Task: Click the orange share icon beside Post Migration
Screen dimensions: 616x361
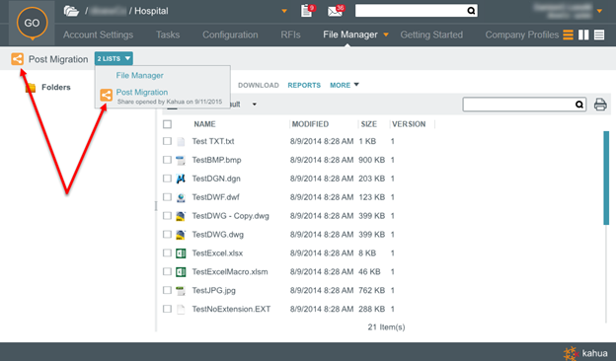Action: point(18,59)
